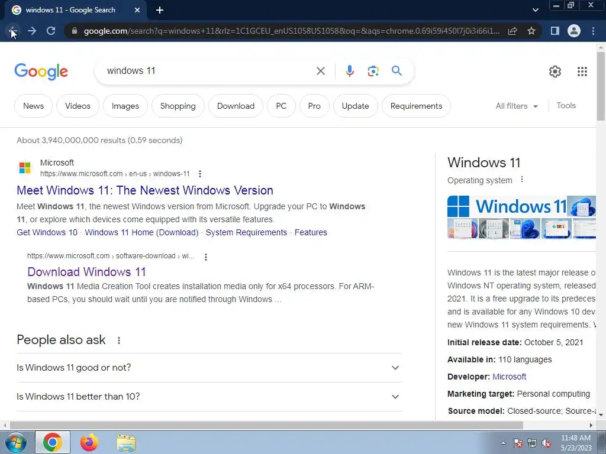The width and height of the screenshot is (606, 454).
Task: Open System Requirements sitelink
Action: 246,232
